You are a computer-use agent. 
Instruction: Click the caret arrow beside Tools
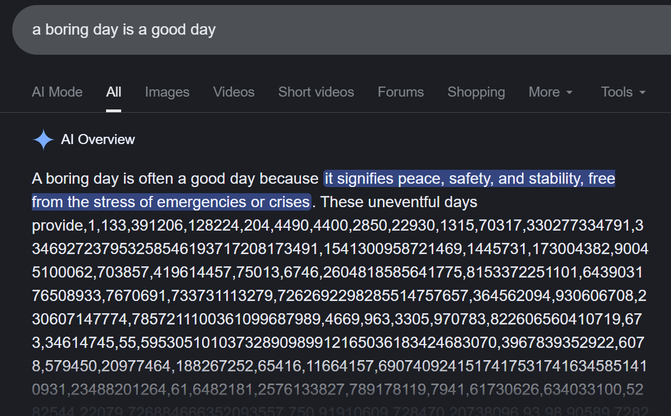642,93
